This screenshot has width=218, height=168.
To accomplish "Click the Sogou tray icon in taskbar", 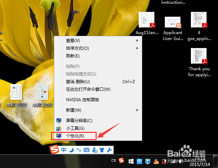I will (x=121, y=160).
